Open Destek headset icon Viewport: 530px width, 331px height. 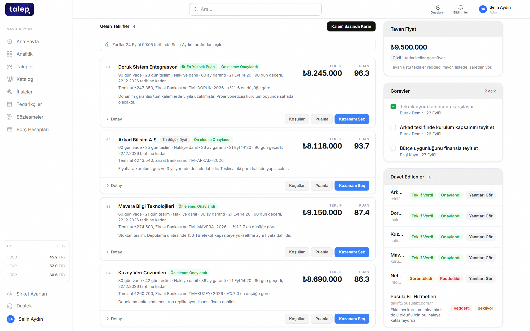pos(10,306)
